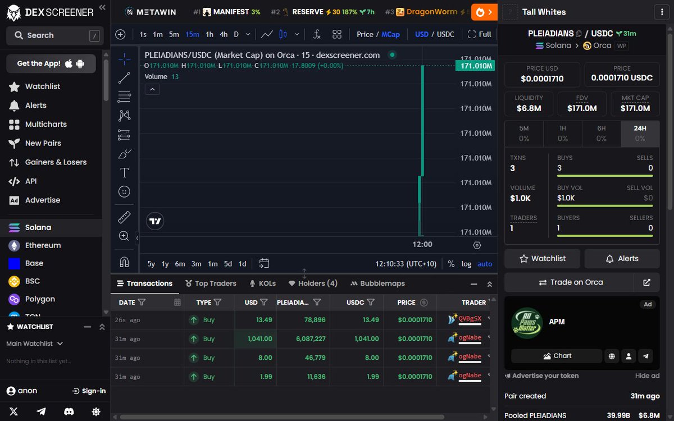Viewport: 674px width, 421px height.
Task: Open the interval dropdown after D
Action: point(247,34)
